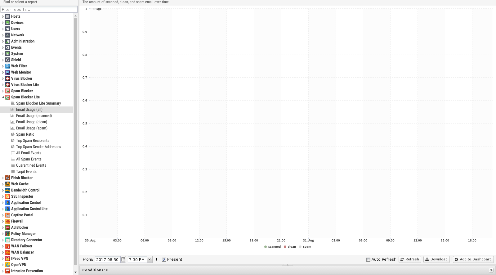Click the Captive Portal icon
Viewport: 496px width, 275px height.
click(8, 215)
